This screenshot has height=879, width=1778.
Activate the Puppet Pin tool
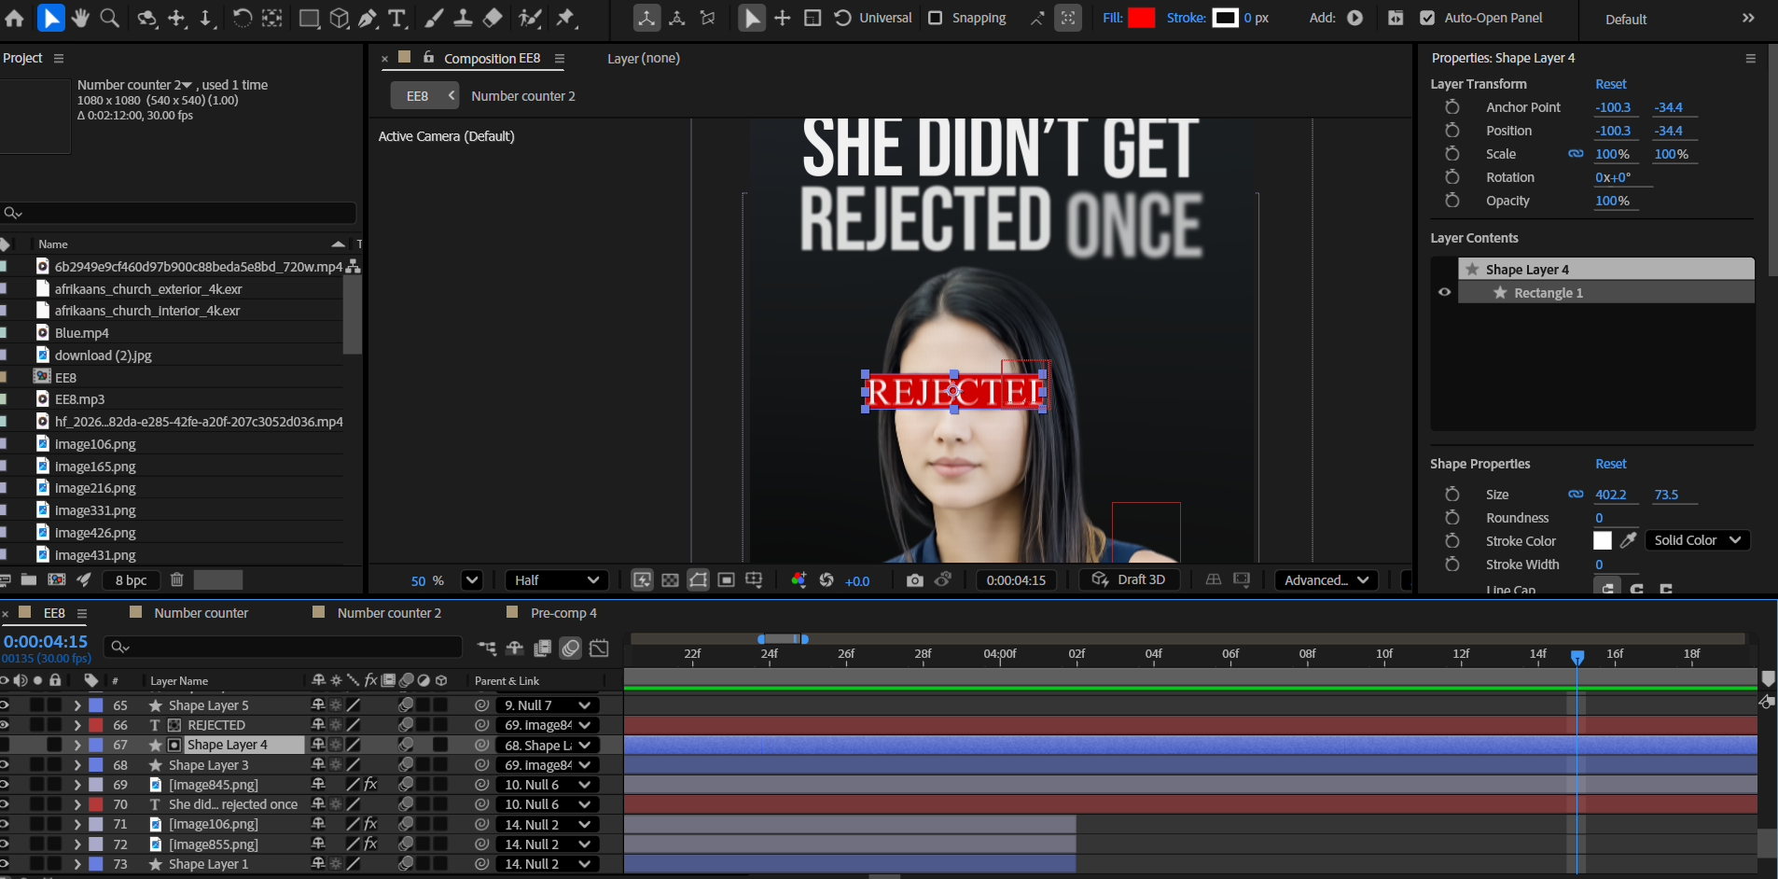pyautogui.click(x=565, y=18)
